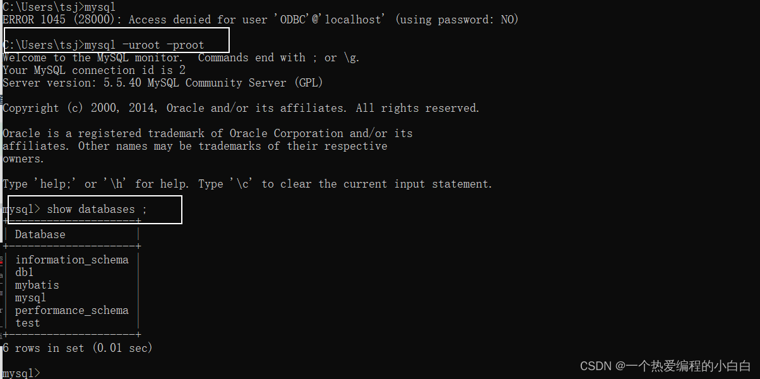Click the MySQL connection id line
This screenshot has width=760, height=379.
94,70
